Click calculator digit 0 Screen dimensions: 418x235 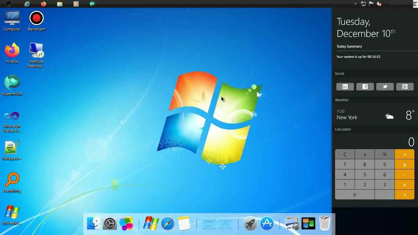[355, 195]
